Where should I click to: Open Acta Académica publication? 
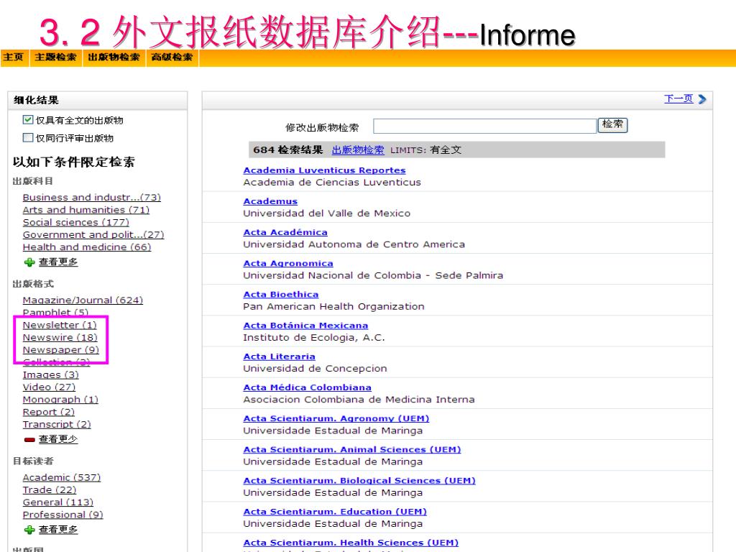click(x=285, y=232)
